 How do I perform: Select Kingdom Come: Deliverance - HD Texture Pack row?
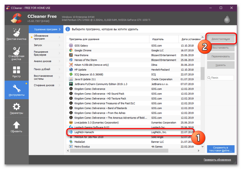[133, 98]
